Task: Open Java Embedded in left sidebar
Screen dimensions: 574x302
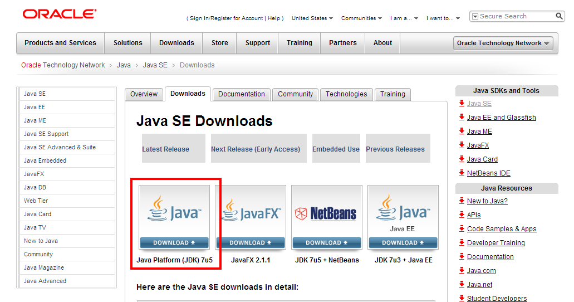Action: [67, 160]
